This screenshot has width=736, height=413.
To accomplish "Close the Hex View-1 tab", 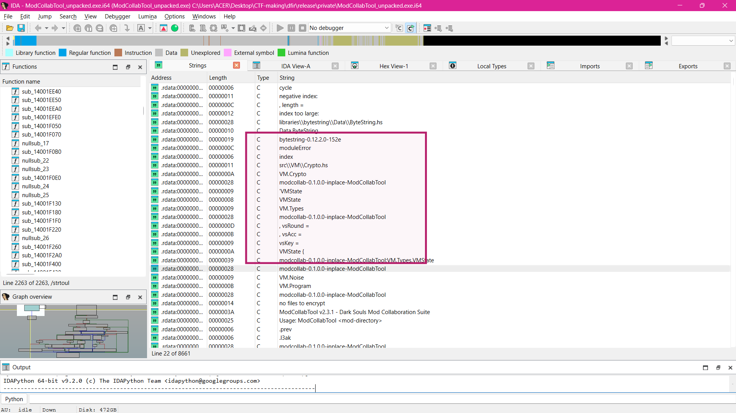I will (433, 66).
